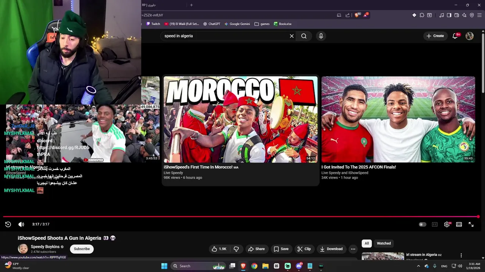
Task: Open Leo AI sparkle icon
Action: pyautogui.click(x=464, y=15)
